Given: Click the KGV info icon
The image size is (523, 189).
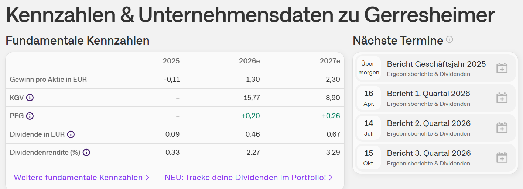Looking at the screenshot, I should tap(30, 98).
